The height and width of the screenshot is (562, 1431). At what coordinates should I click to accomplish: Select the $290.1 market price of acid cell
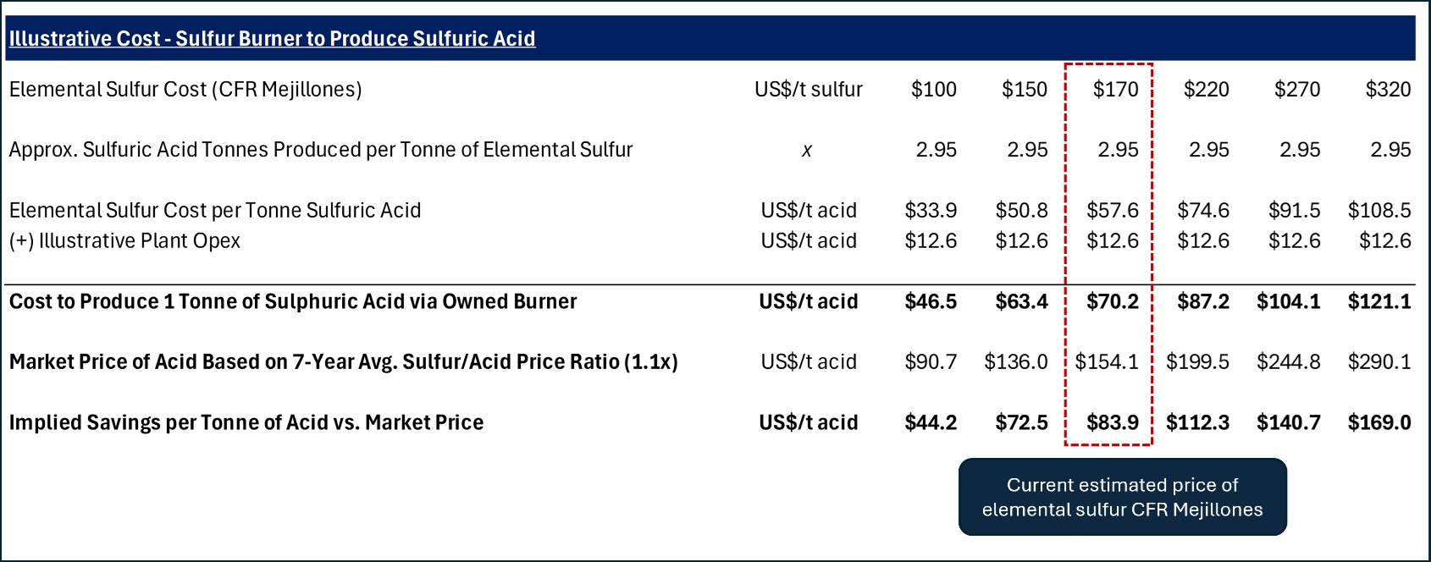point(1379,362)
